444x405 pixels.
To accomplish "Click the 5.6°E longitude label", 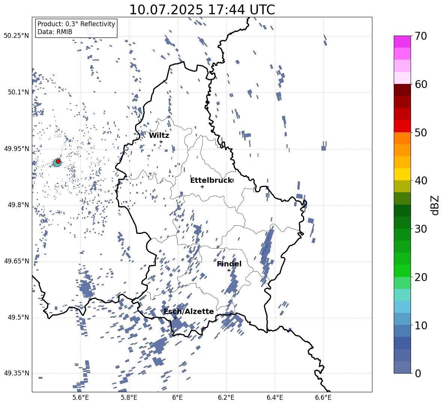I will 81,398.
